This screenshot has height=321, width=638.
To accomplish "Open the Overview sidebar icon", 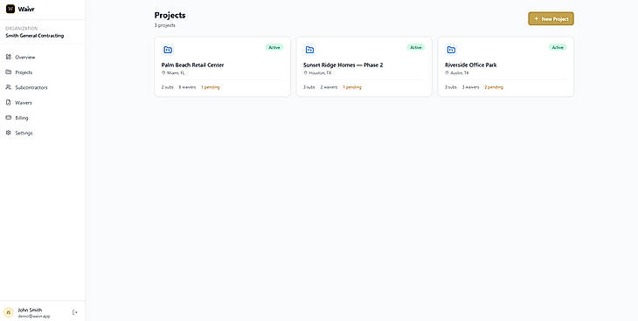I will coord(8,57).
